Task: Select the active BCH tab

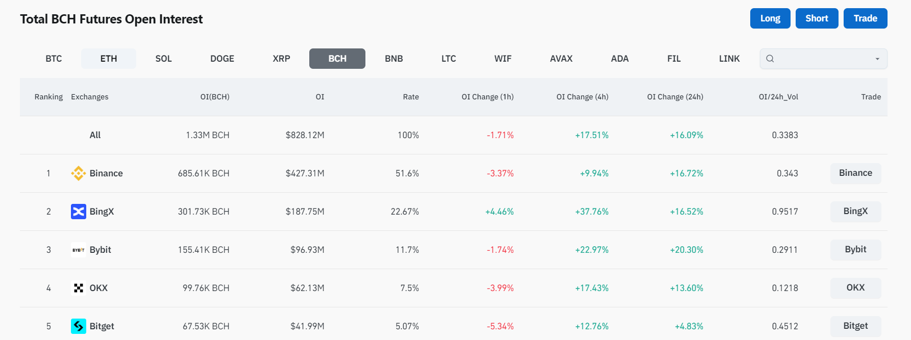Action: (x=337, y=59)
